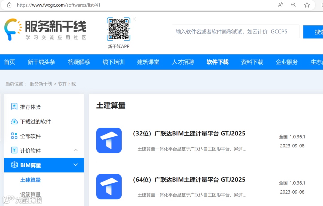Viewport: 323px width, 206px height.
Task: Click the grid icon beside 全部软件
Action: tap(14, 136)
